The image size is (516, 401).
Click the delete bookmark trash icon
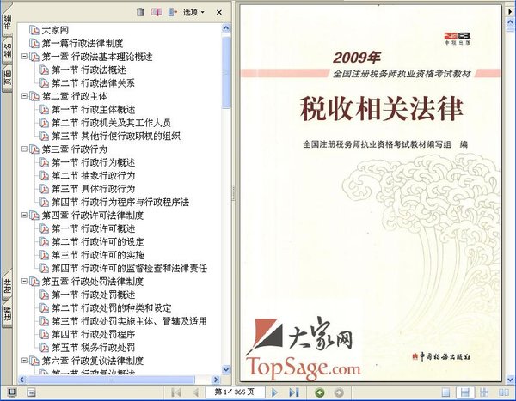pyautogui.click(x=140, y=12)
